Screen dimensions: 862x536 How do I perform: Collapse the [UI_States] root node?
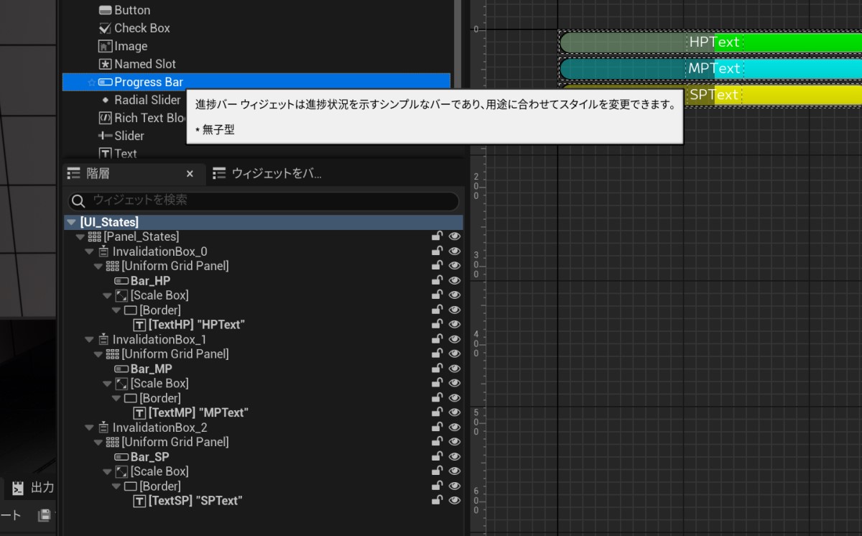point(71,223)
